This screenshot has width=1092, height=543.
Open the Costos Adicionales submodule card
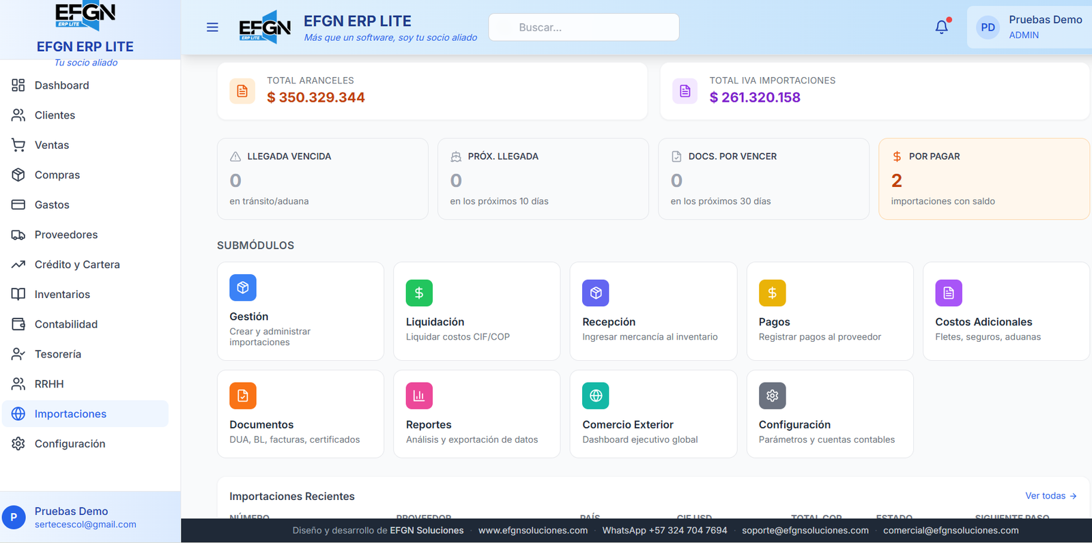[x=1006, y=311]
